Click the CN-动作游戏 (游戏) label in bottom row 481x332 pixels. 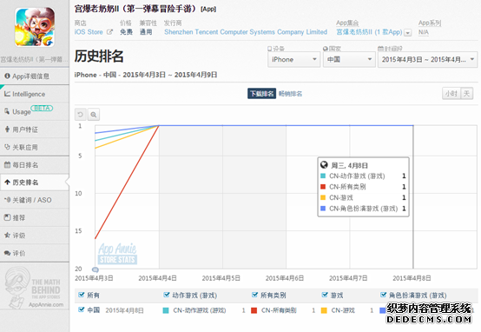[200, 310]
